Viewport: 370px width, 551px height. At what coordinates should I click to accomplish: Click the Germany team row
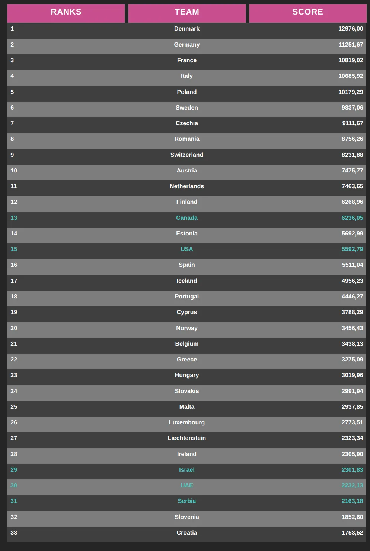pyautogui.click(x=187, y=45)
